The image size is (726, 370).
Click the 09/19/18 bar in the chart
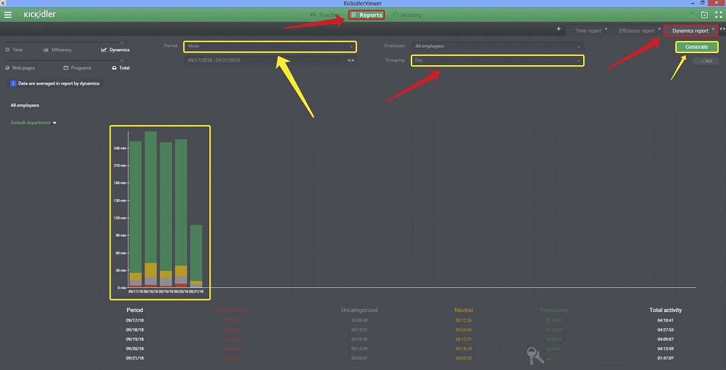[166, 215]
